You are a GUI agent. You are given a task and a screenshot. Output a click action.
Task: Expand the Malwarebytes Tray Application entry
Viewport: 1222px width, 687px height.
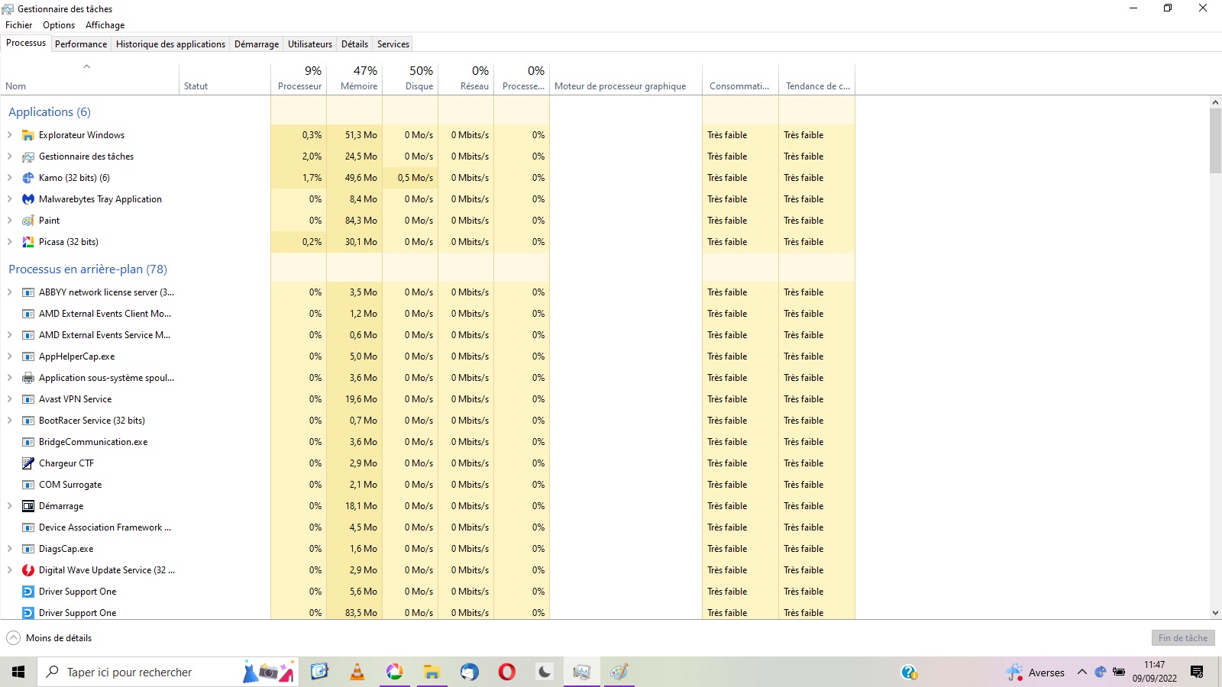point(9,199)
